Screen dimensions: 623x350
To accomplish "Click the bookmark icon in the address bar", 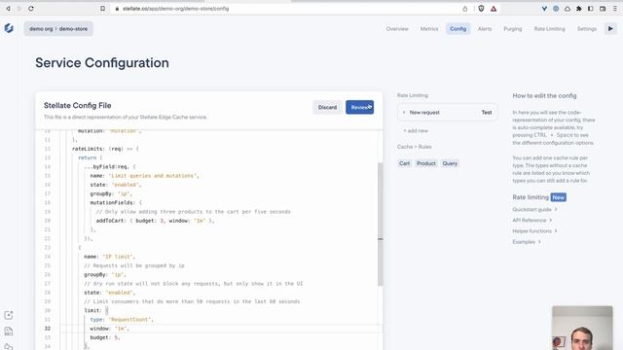I will [103, 9].
